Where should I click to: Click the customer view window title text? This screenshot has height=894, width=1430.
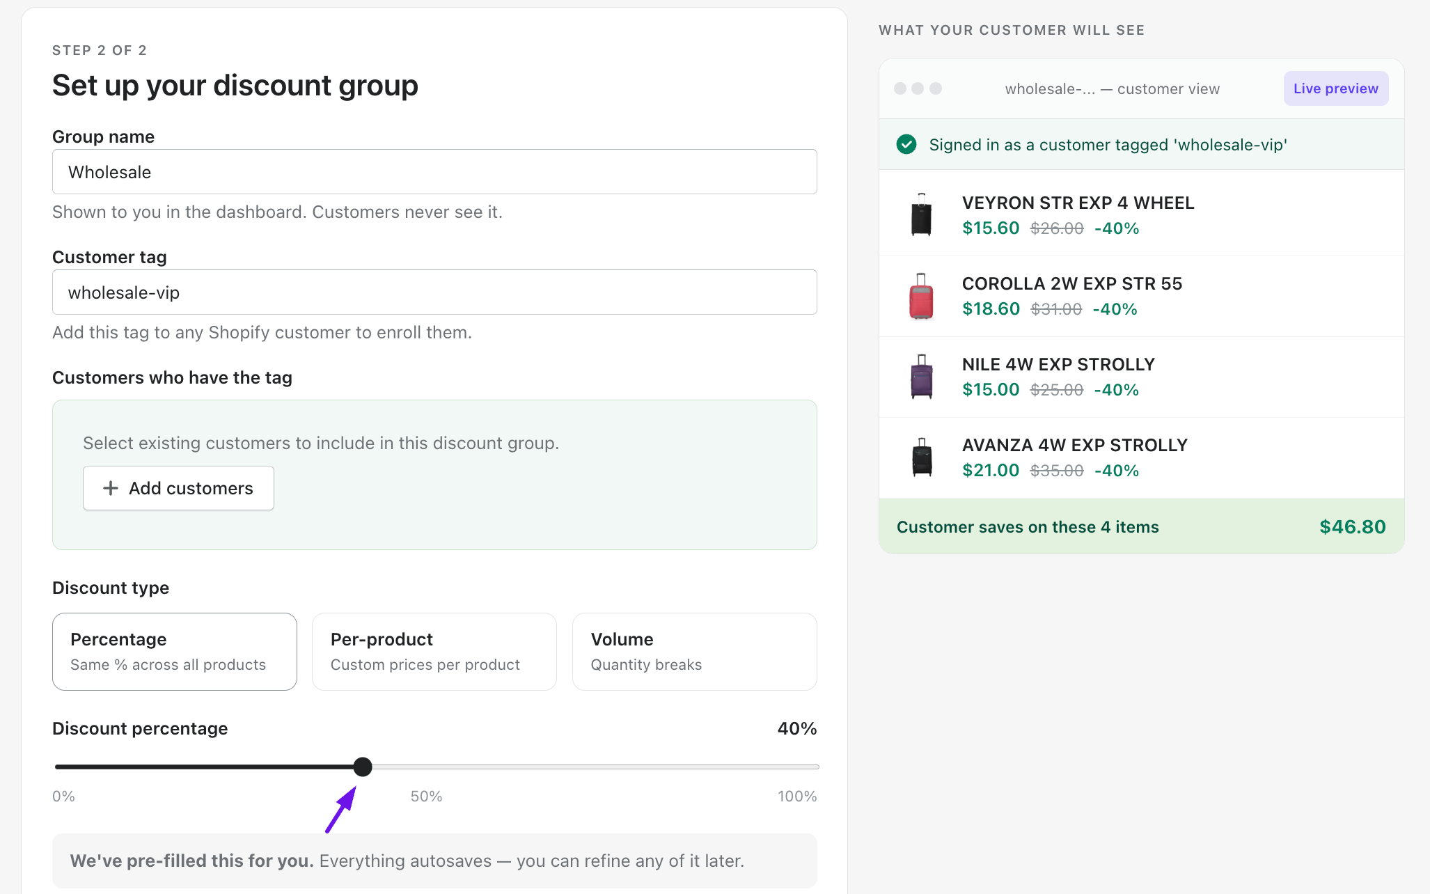(1113, 88)
